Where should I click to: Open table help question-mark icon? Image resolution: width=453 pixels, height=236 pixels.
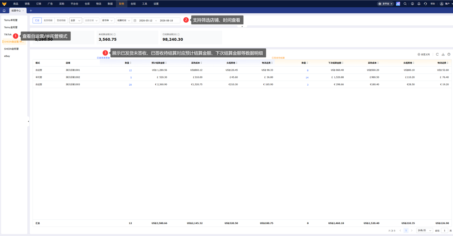coord(449,54)
